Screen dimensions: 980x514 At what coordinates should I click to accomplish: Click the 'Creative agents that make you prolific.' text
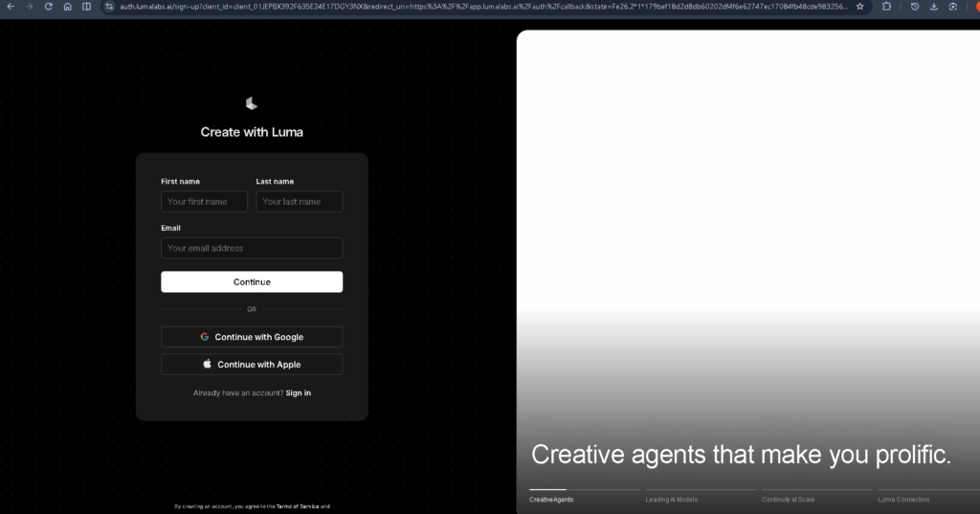click(741, 455)
